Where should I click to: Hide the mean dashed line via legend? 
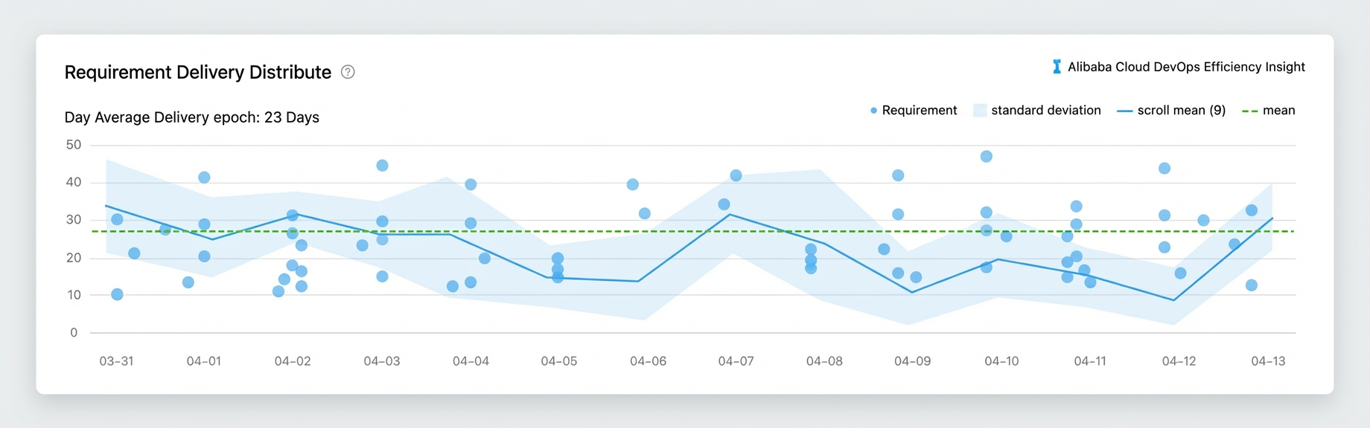(x=1269, y=111)
